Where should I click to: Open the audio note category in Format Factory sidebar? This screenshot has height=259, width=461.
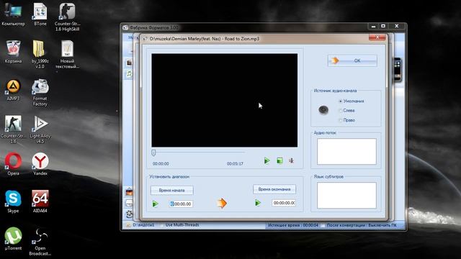[129, 73]
